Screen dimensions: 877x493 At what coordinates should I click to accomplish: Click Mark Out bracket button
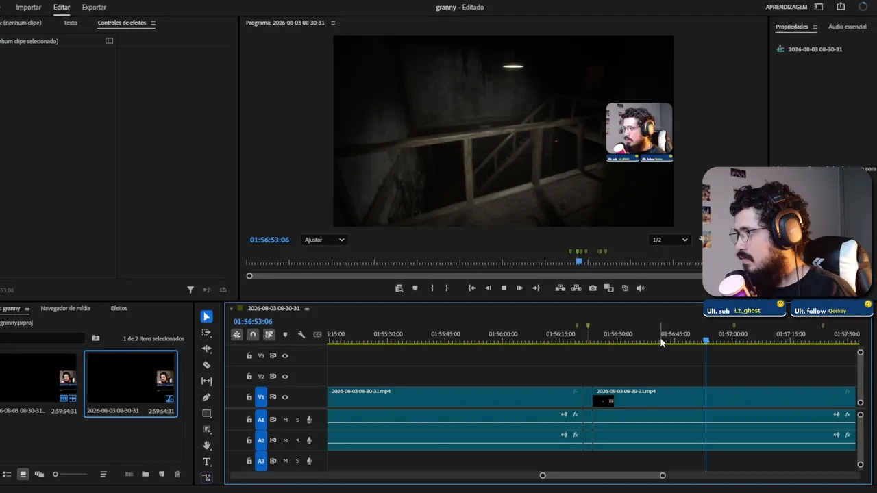pyautogui.click(x=447, y=288)
